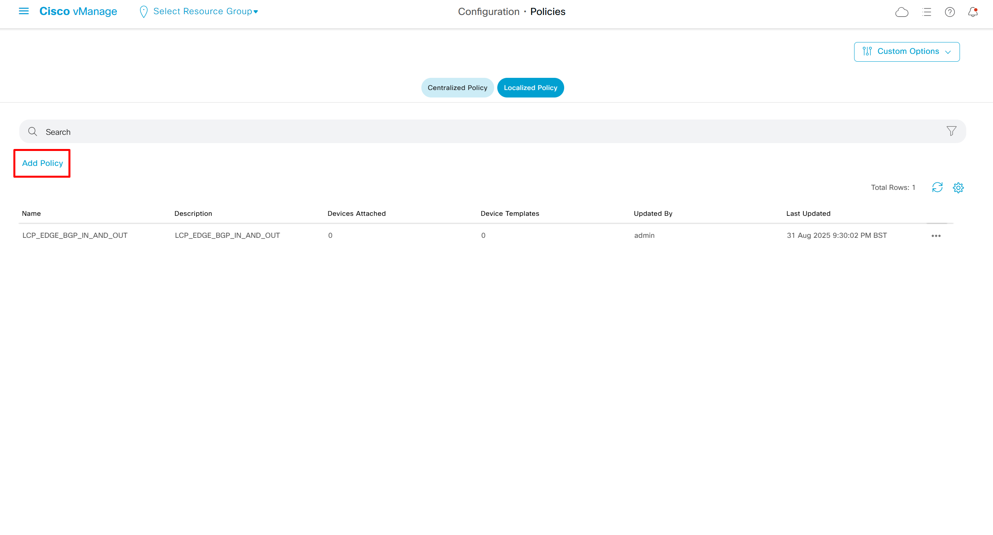Viewport: 993px width, 535px height.
Task: Click the cloud onRamp icon
Action: 901,12
